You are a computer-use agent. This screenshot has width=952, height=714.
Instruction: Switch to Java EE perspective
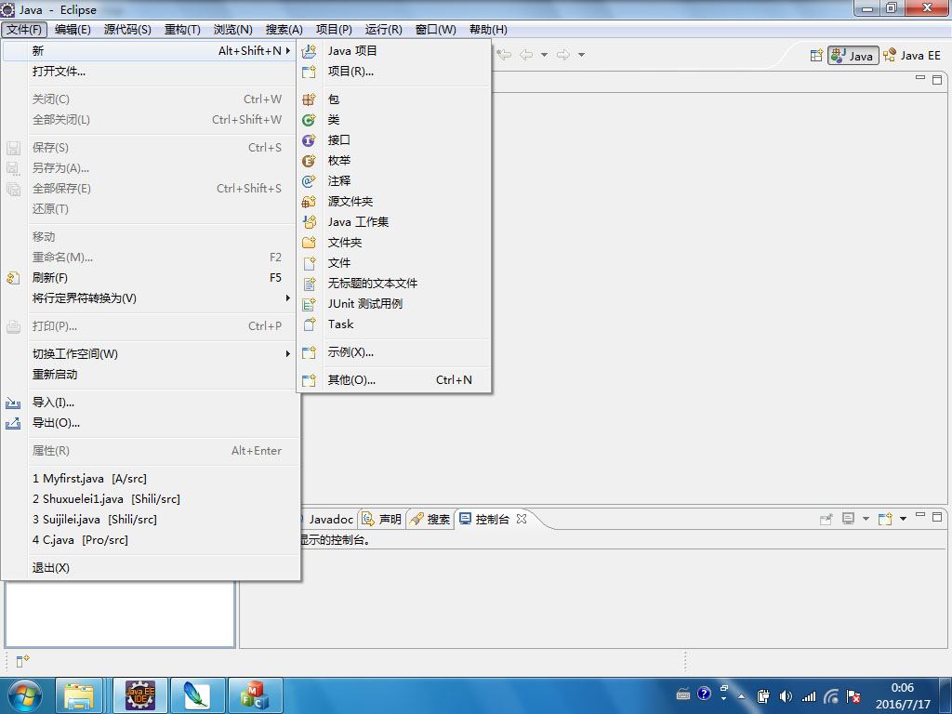point(912,56)
